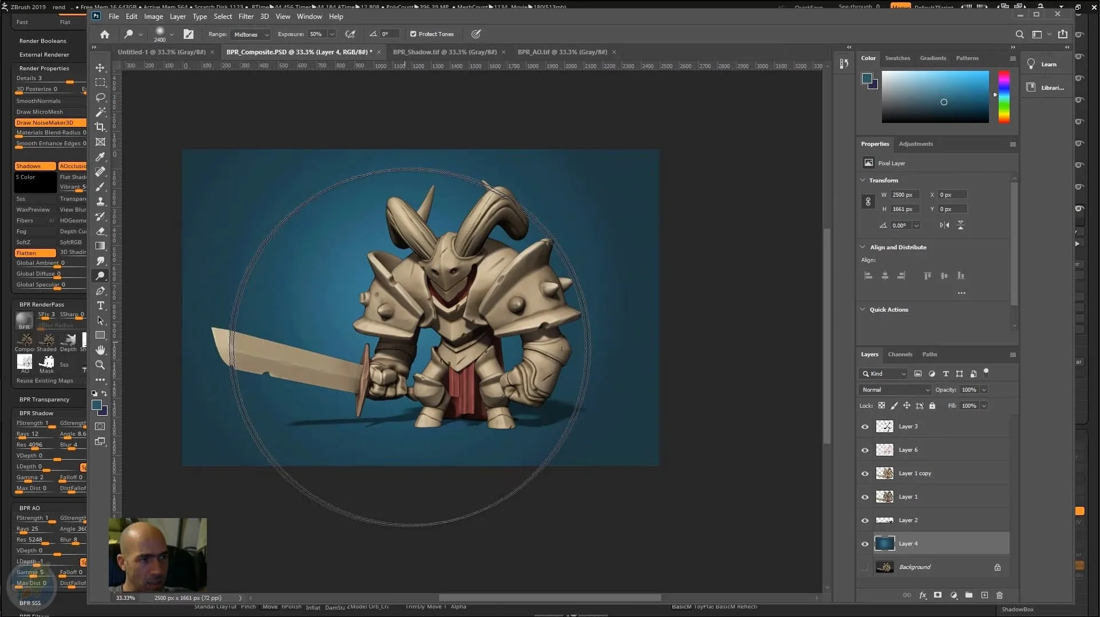
Task: Open the Range dropdown set to Midtones
Action: (x=250, y=34)
